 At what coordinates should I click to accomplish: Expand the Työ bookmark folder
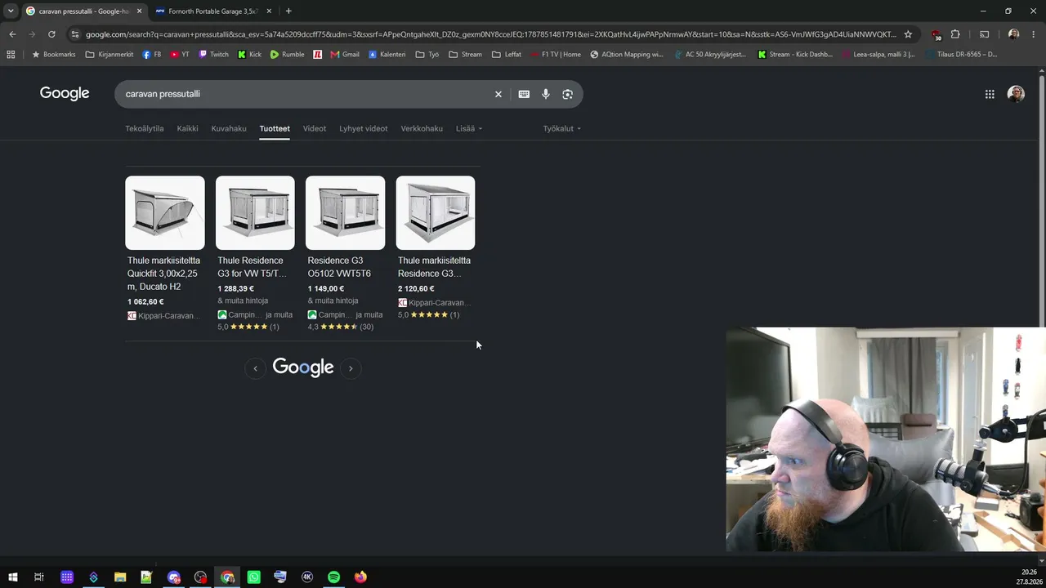click(427, 55)
